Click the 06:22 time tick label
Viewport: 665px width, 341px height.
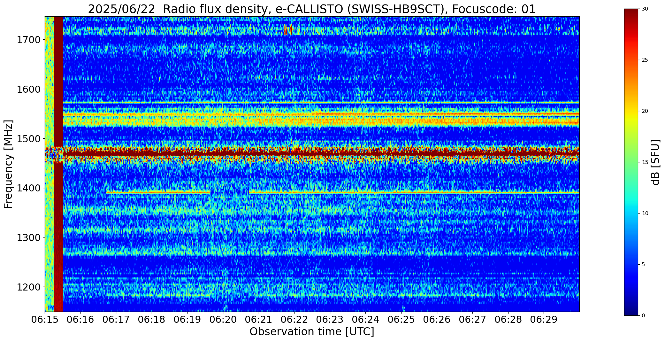(294, 320)
